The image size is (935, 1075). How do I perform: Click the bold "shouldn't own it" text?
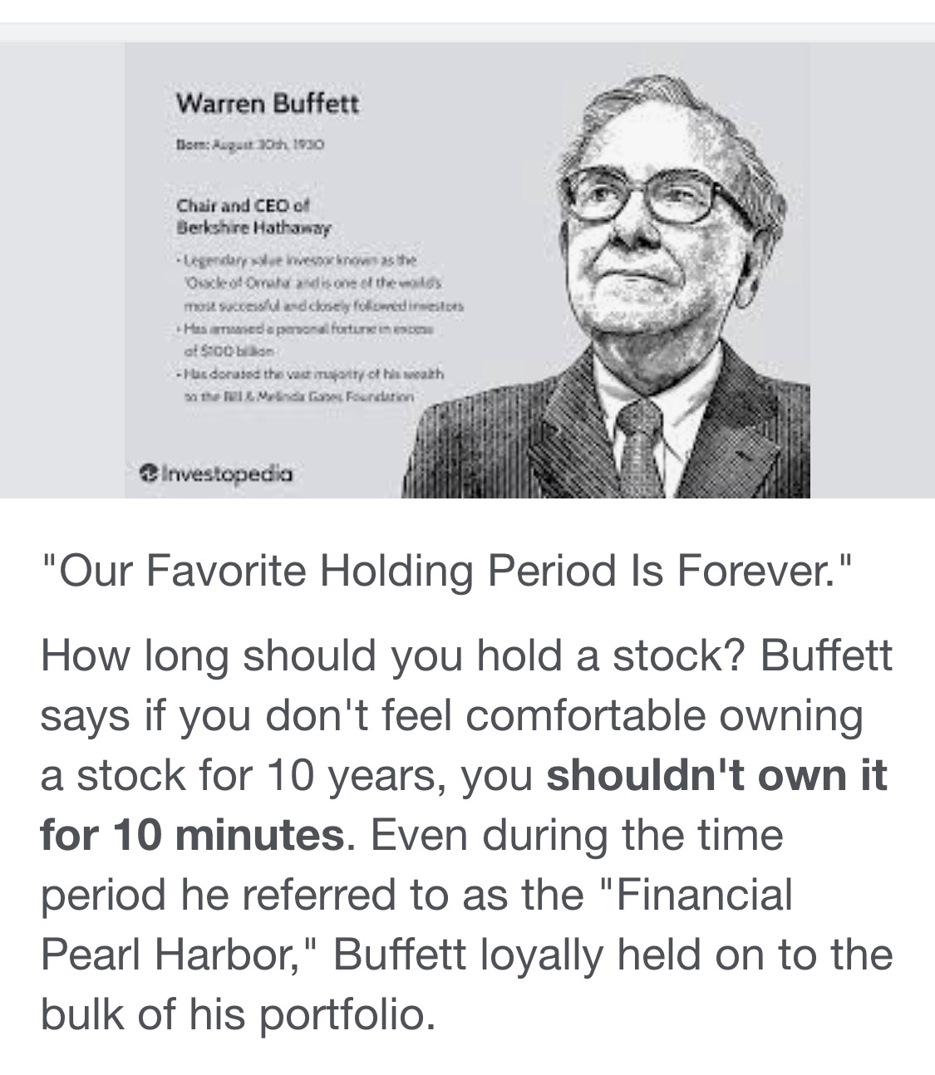click(x=716, y=775)
